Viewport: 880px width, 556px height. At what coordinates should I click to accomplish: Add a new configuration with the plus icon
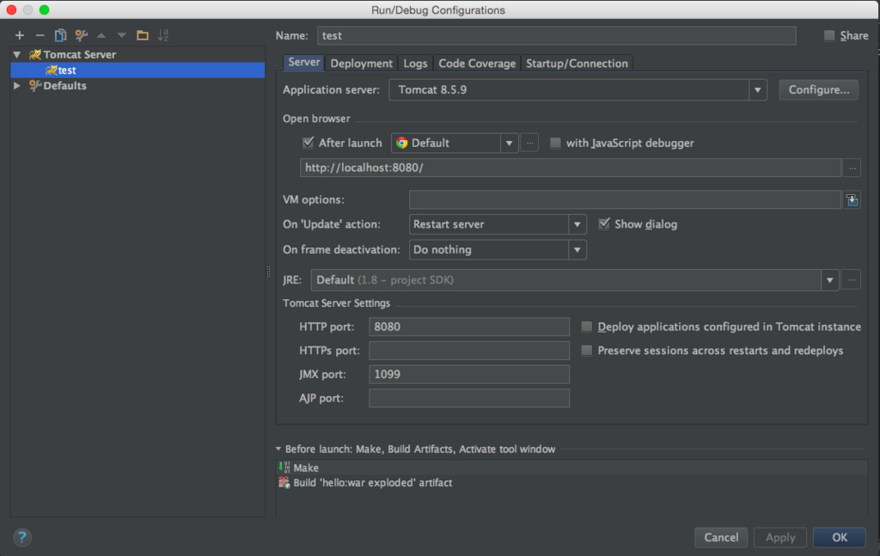(20, 35)
